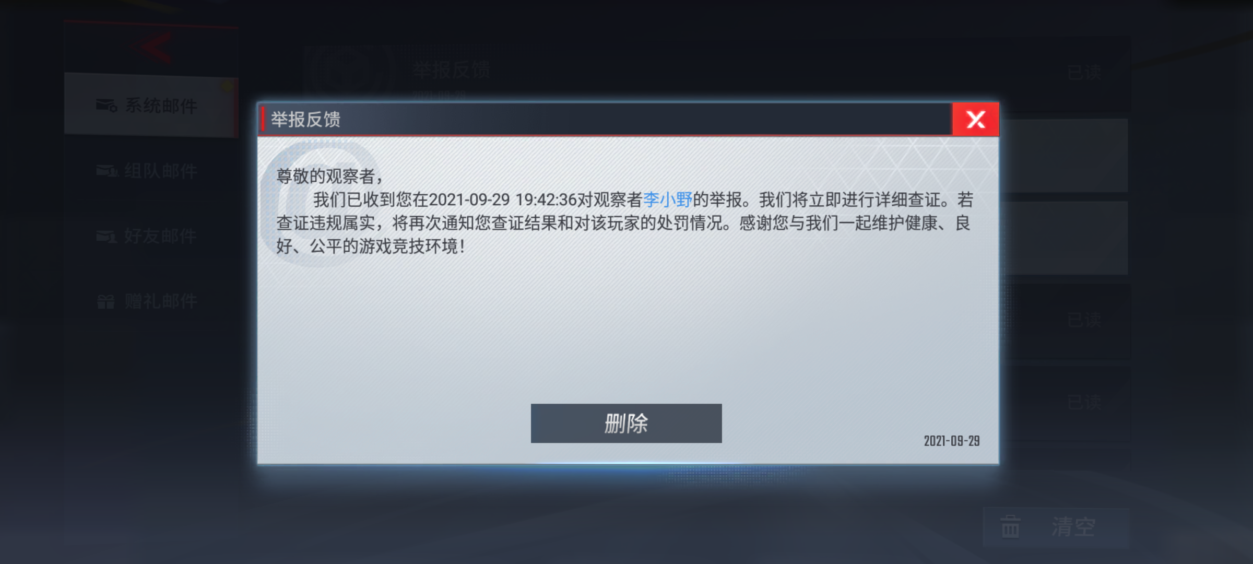Viewport: 1253px width, 564px height.
Task: Open the 举报反馈 mail list entry
Action: (716, 73)
